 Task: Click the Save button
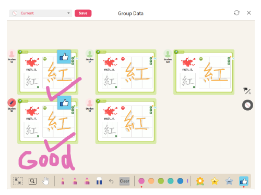coord(83,13)
